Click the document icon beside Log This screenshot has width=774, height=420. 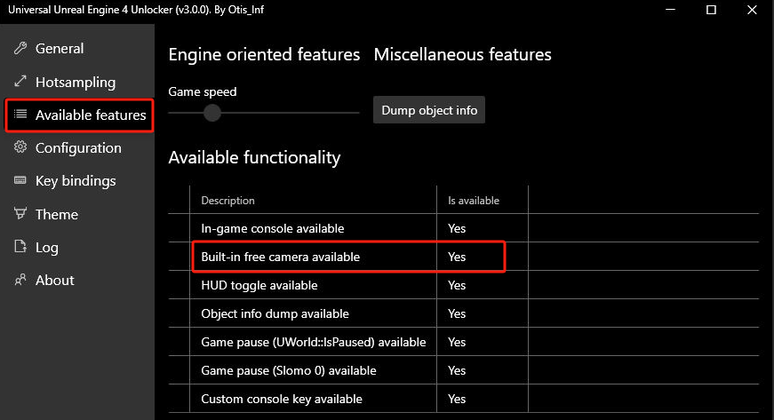tap(20, 246)
